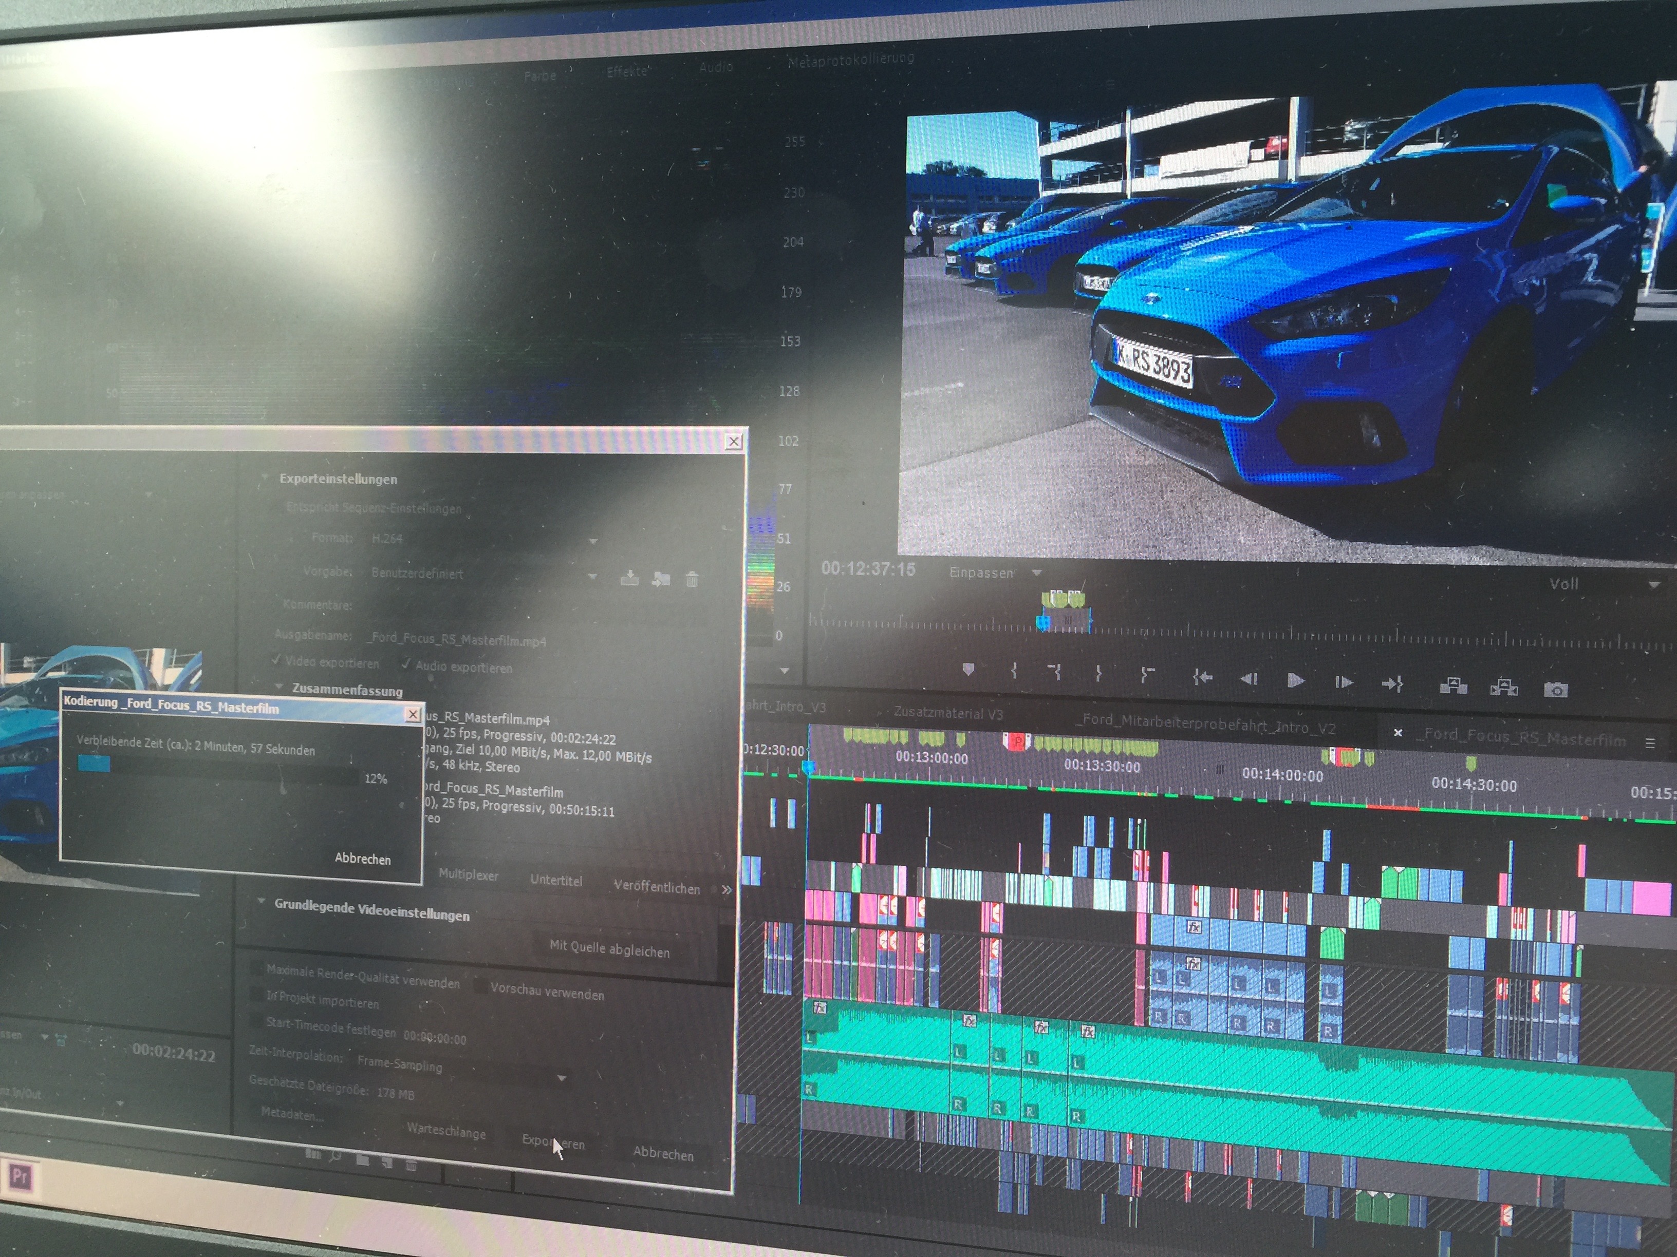Collapse the Zusammenfassung section
Viewport: 1677px width, 1257px height.
coord(278,687)
